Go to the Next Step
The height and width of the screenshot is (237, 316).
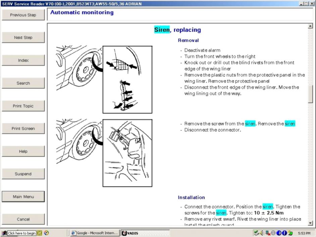point(23,38)
